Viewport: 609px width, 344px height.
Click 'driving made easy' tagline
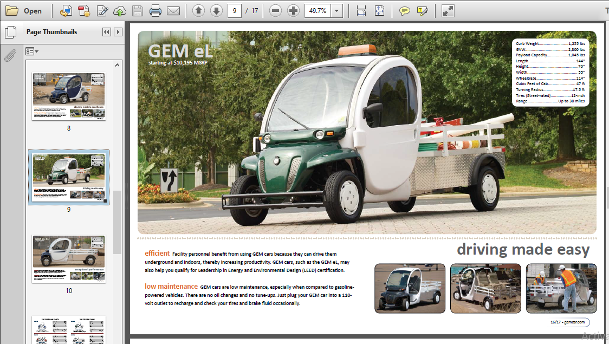coord(523,250)
